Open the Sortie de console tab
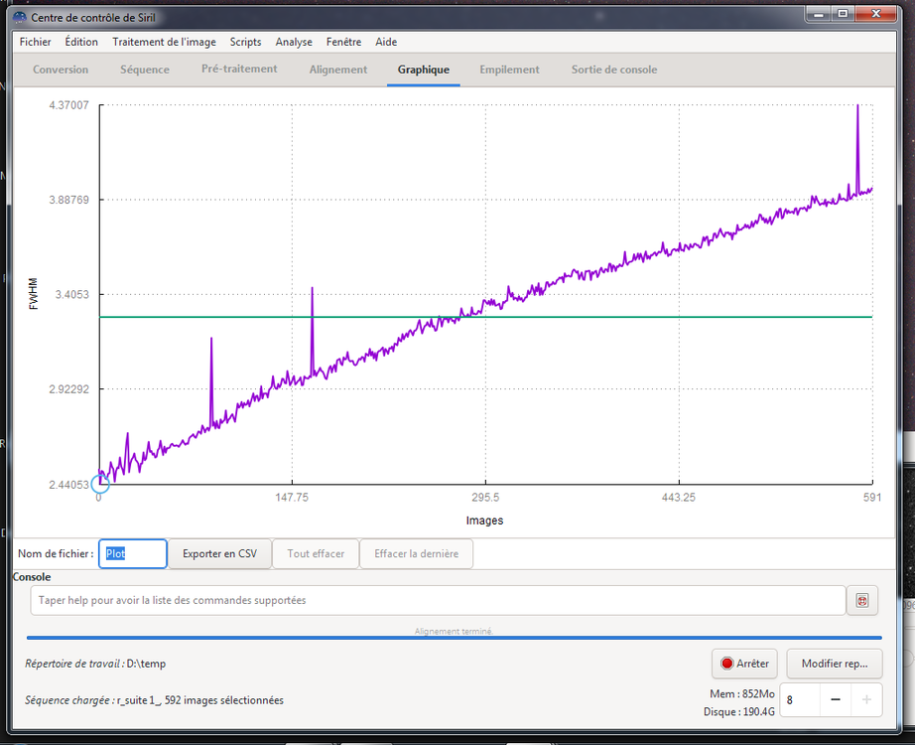 point(614,70)
